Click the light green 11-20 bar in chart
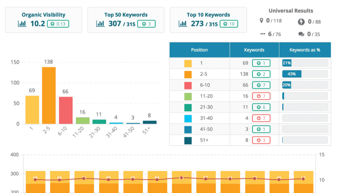Viewport: 344px width, 193px height. tap(83, 120)
